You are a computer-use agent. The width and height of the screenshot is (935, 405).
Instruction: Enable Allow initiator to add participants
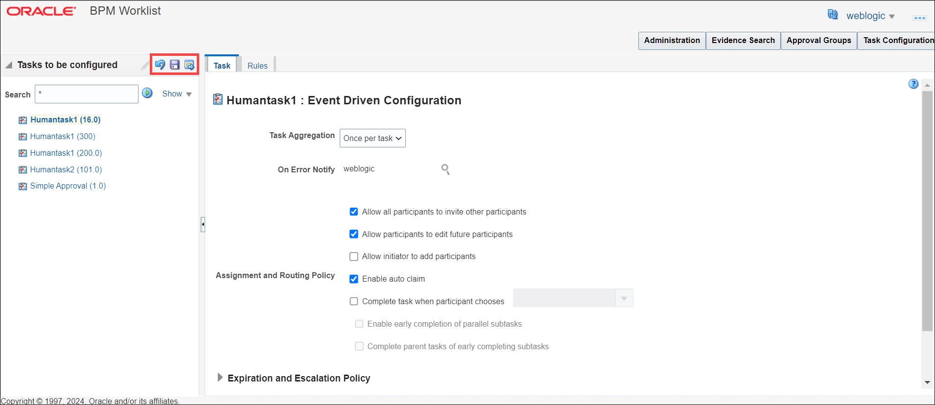[x=354, y=257]
